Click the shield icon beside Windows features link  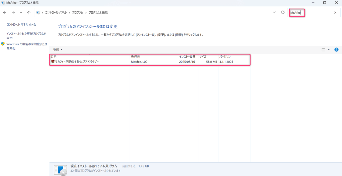[3, 44]
